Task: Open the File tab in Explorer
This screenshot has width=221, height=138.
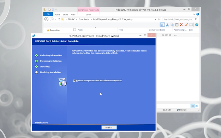Action: pyautogui.click(x=48, y=14)
